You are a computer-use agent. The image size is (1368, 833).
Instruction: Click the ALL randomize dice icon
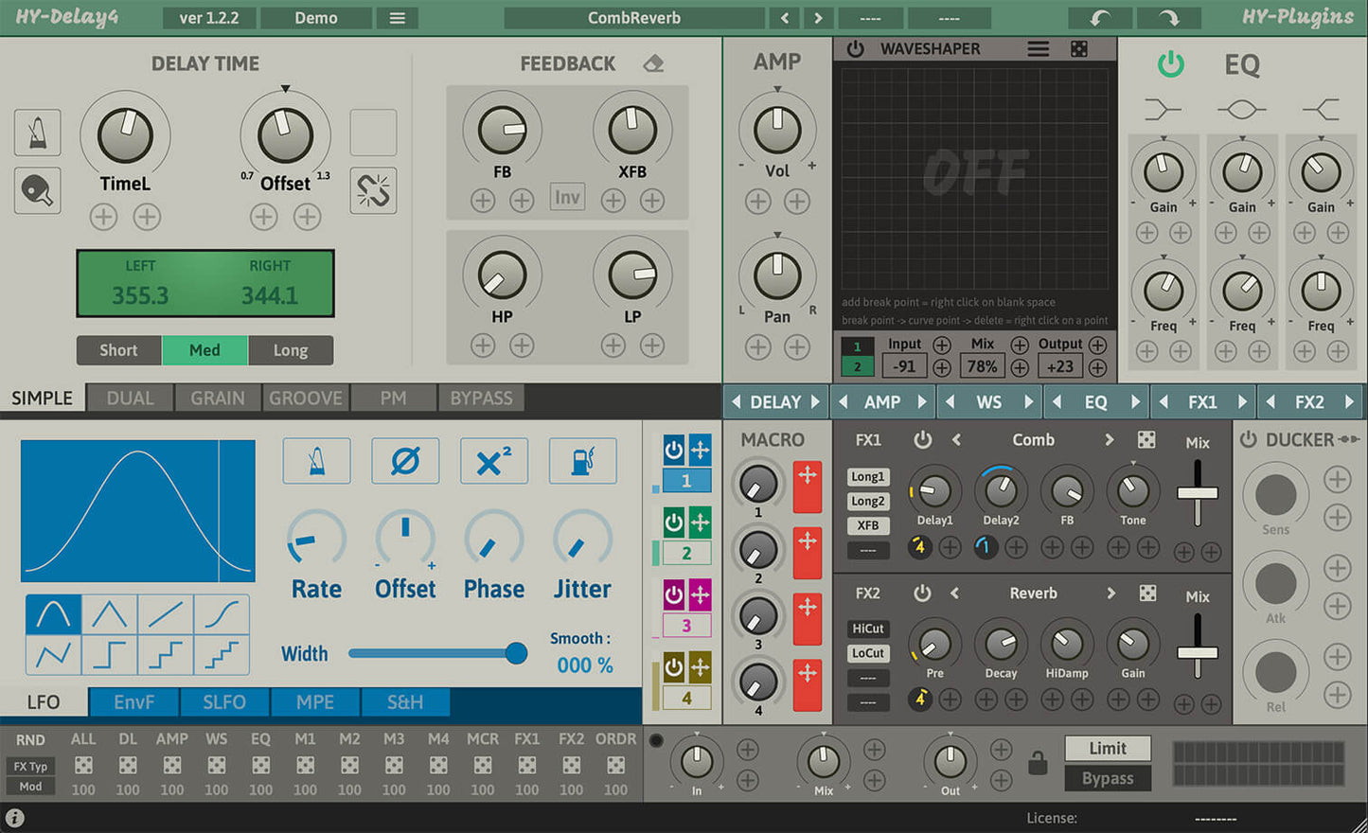(83, 765)
